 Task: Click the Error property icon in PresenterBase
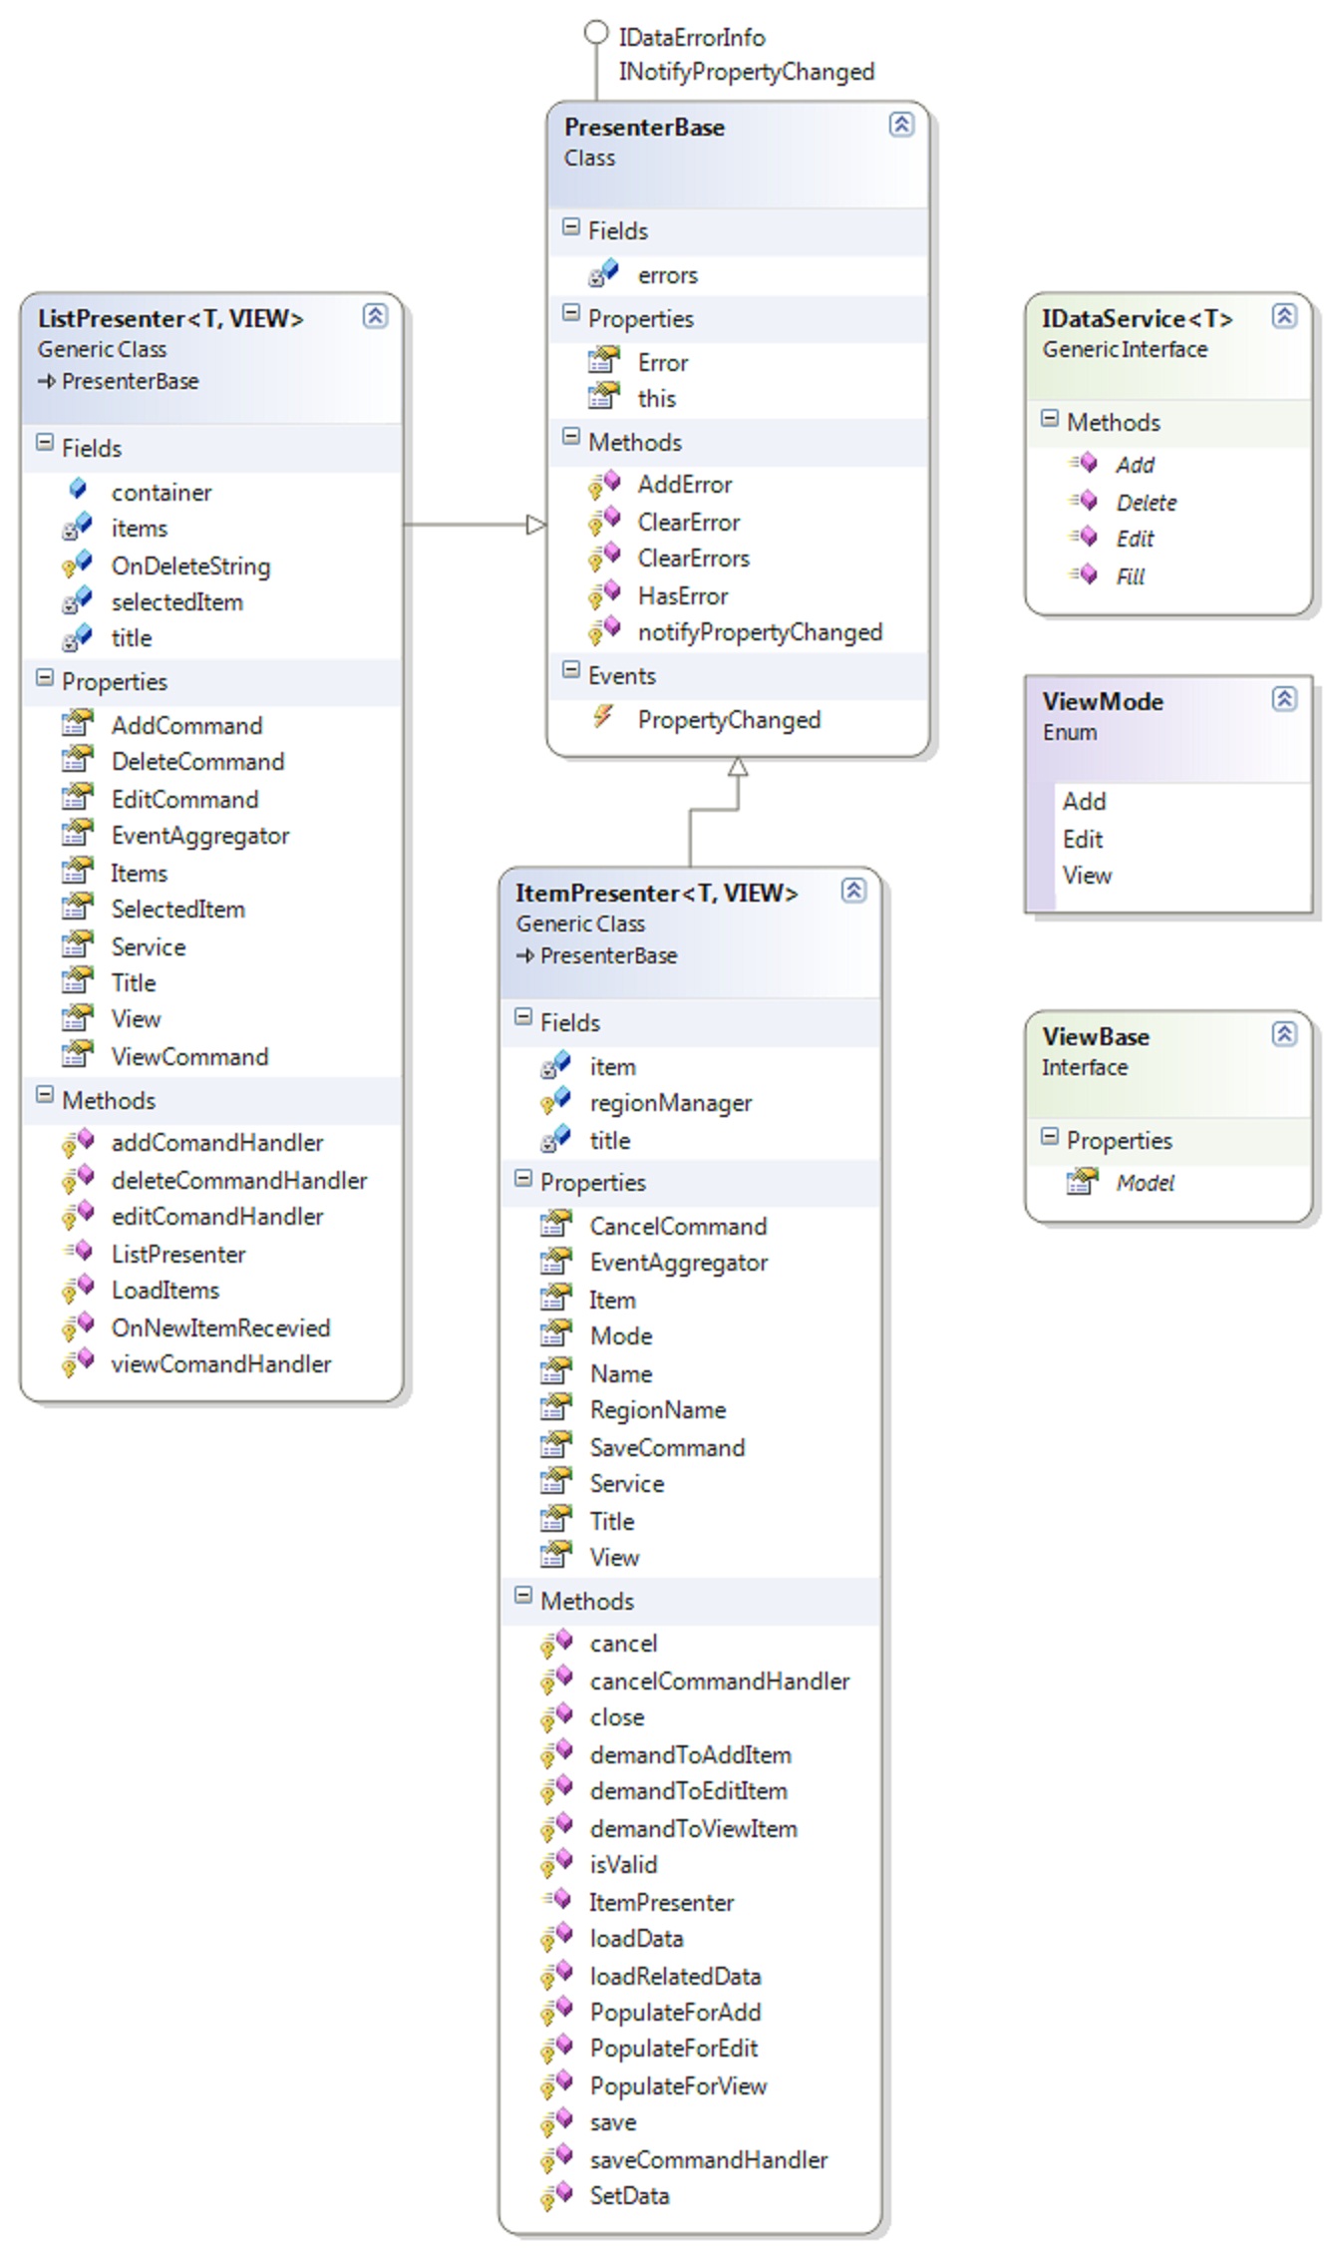(603, 361)
